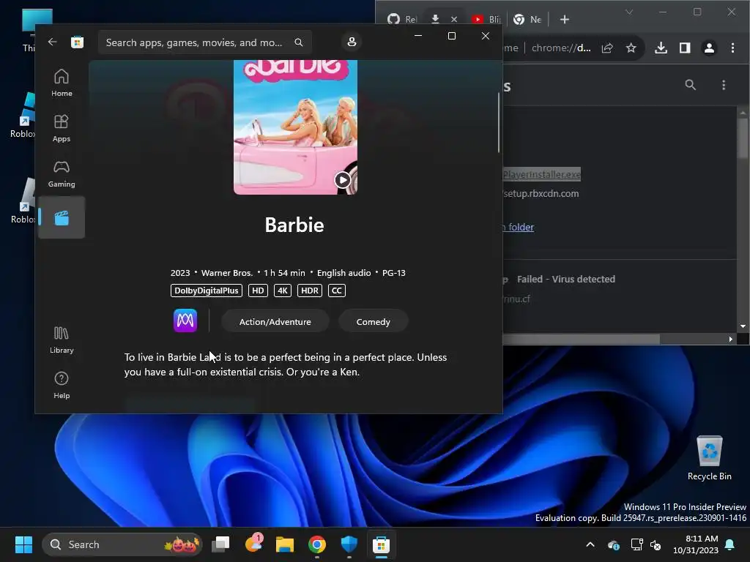Go back using the Store back arrow
This screenshot has width=750, height=562.
coord(52,42)
